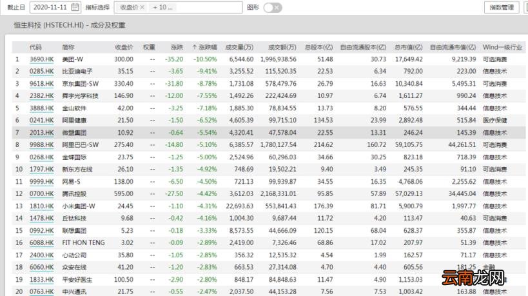The height and width of the screenshot is (296, 528).
Task: Open stock link 0763.HK
Action: click(x=42, y=291)
